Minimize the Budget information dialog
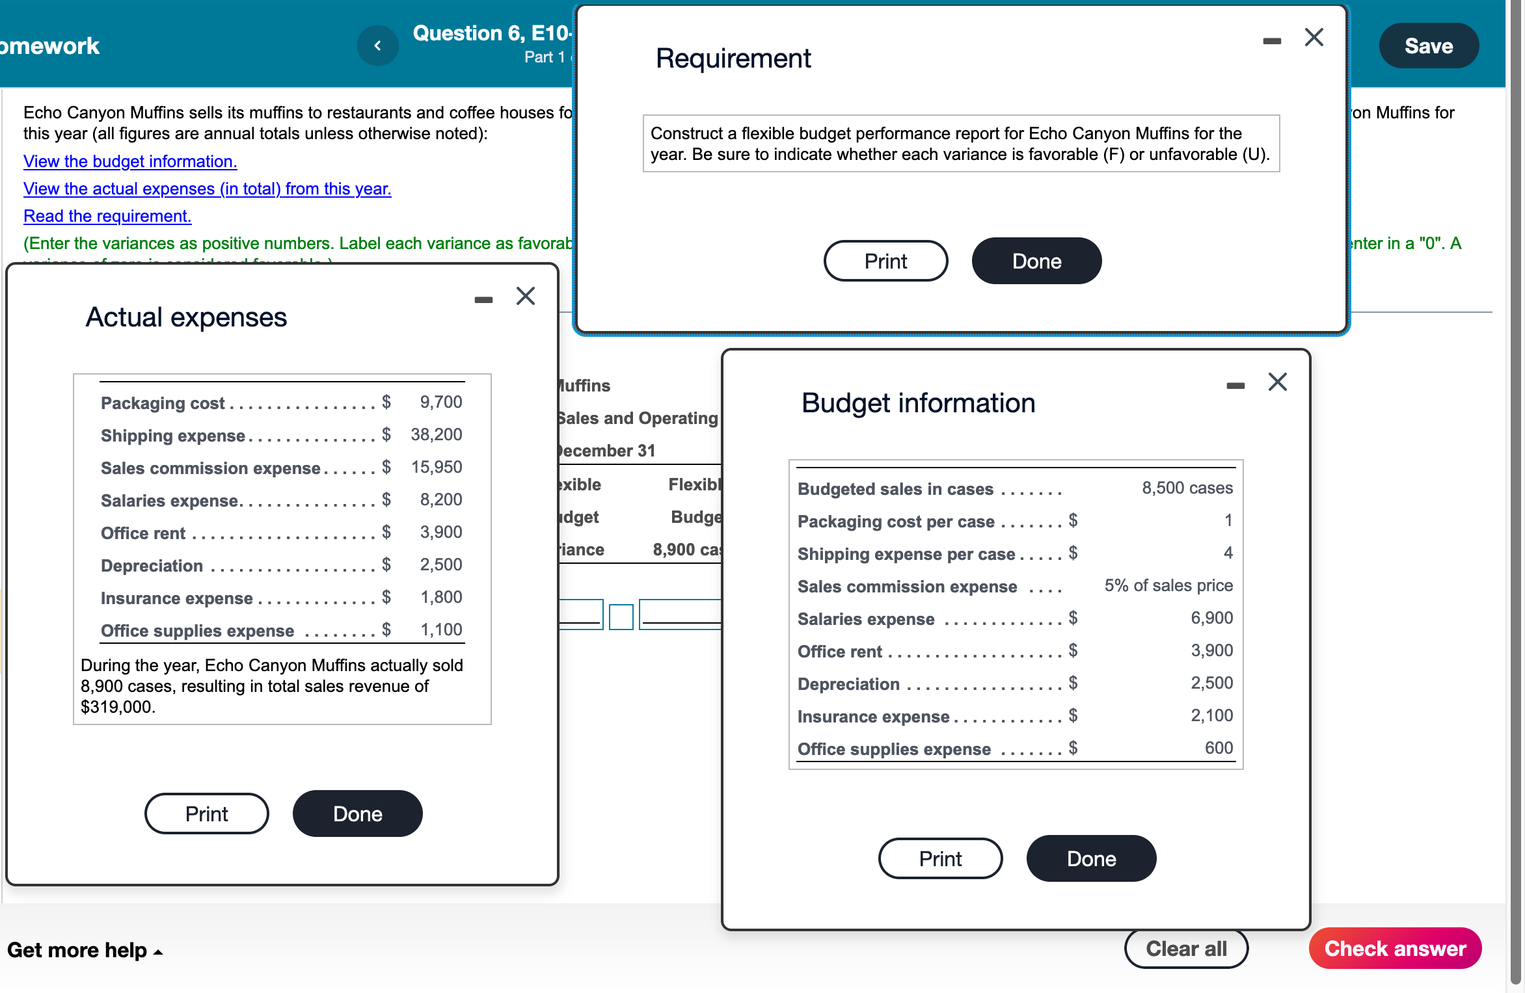 [x=1235, y=384]
